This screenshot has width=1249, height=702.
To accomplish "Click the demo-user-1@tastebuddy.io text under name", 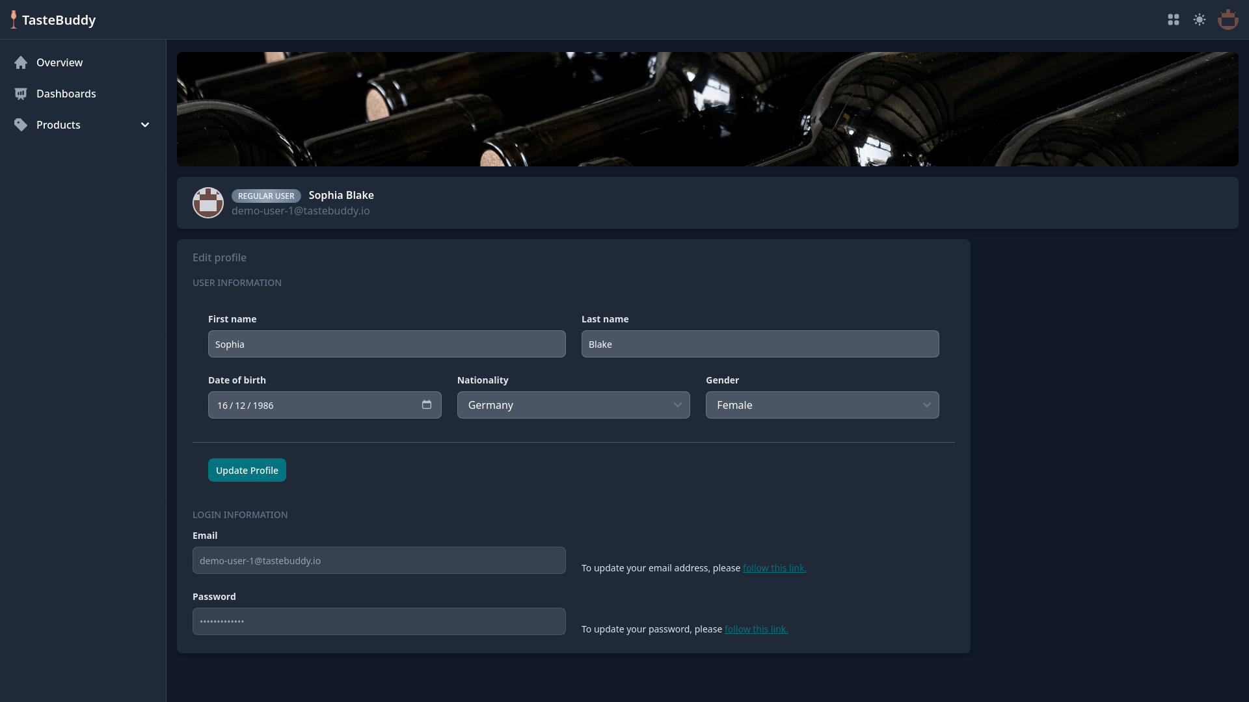I will [301, 211].
